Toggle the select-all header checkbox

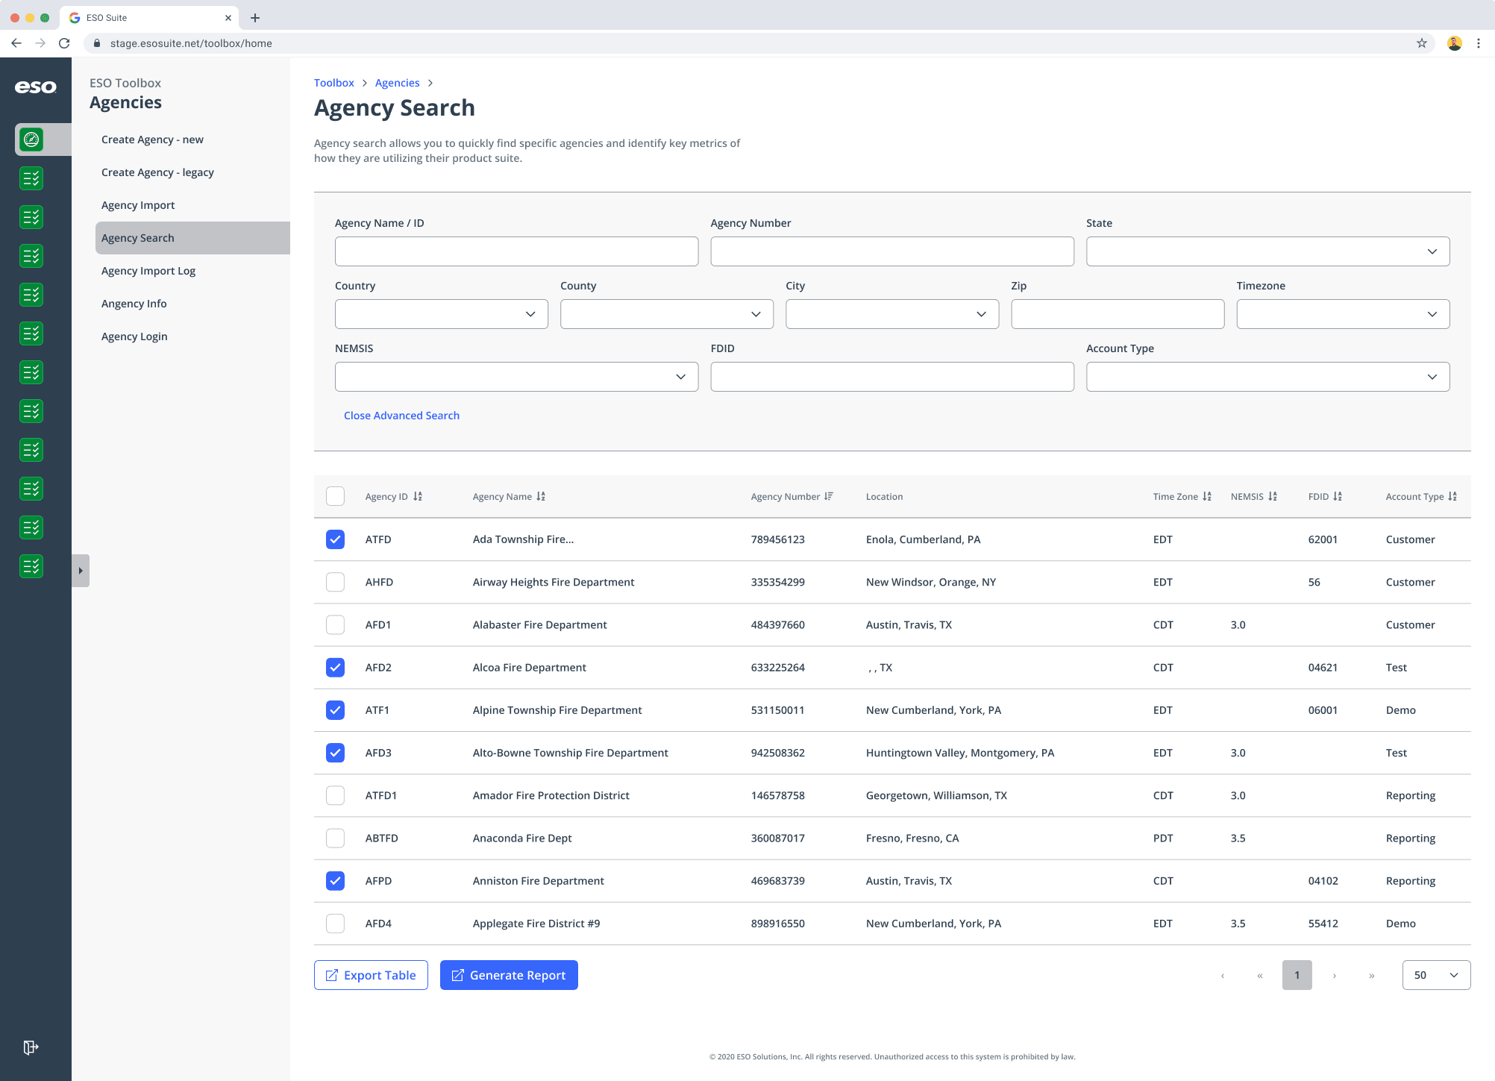click(x=336, y=497)
